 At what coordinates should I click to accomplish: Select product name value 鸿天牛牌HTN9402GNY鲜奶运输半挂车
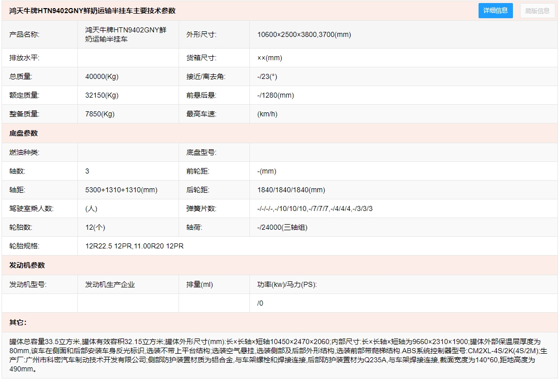tap(126, 34)
